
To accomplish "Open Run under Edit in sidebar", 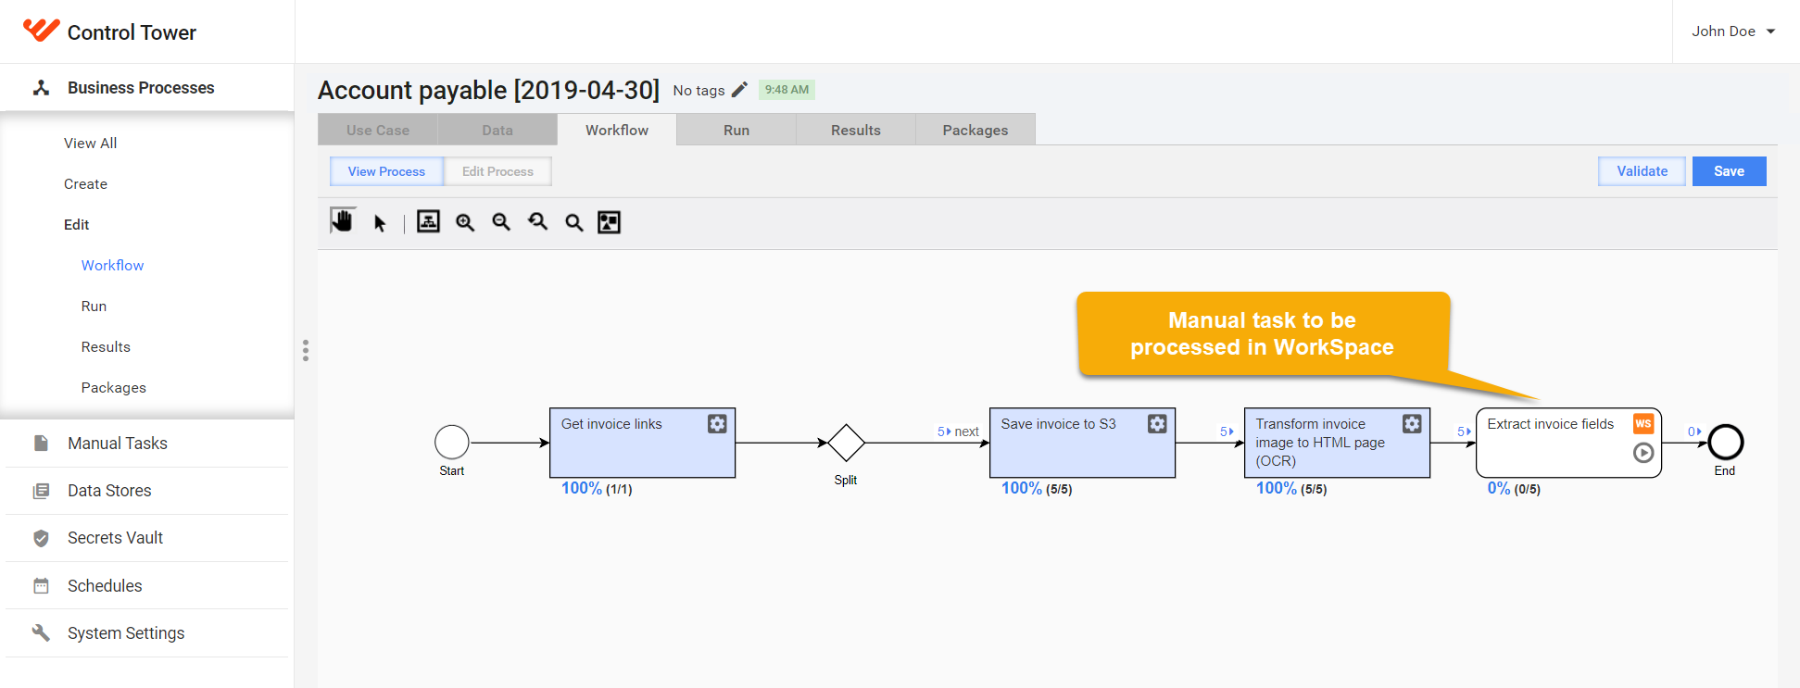I will [x=94, y=306].
